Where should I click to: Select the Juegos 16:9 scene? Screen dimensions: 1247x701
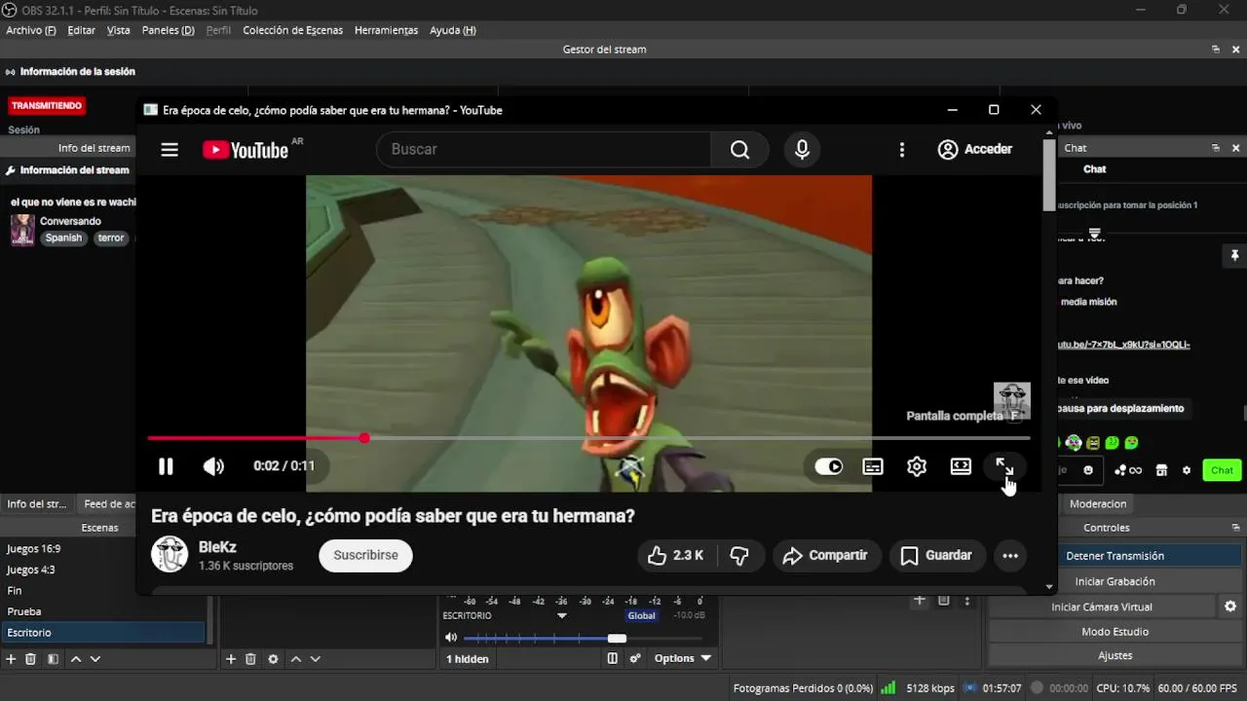coord(103,548)
